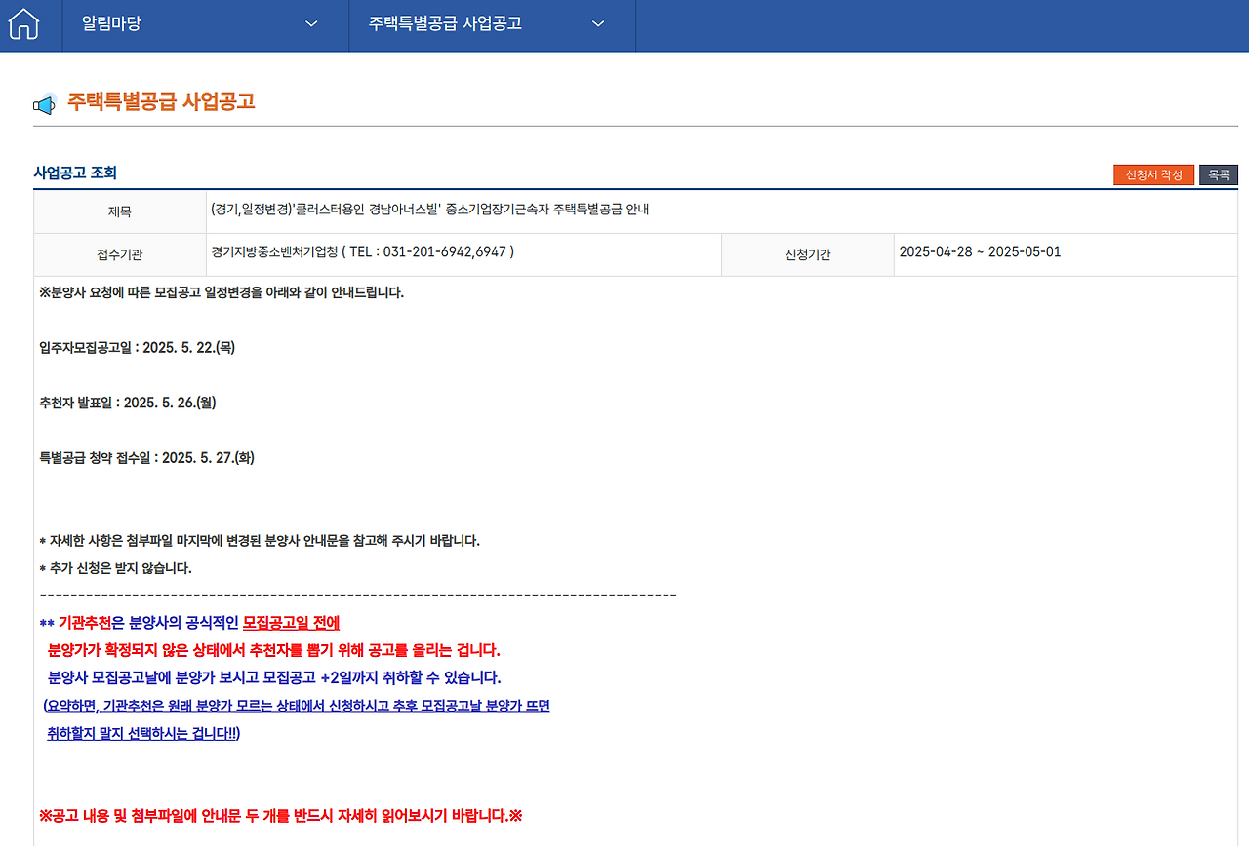This screenshot has width=1249, height=846.
Task: Click the orange 신청서 작성 button
Action: (1153, 174)
